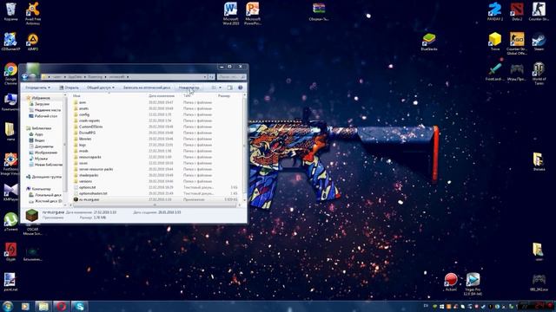
Task: Open the PAYDAY 2 desktop icon
Action: [x=495, y=11]
